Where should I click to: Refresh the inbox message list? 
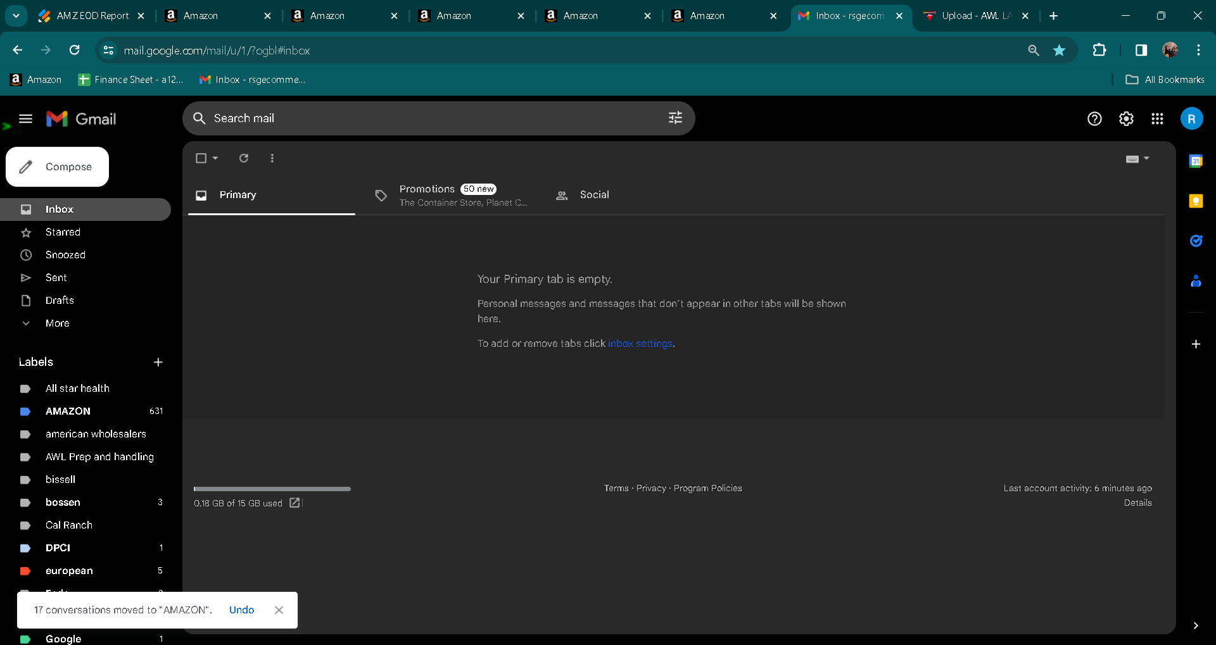click(x=244, y=158)
